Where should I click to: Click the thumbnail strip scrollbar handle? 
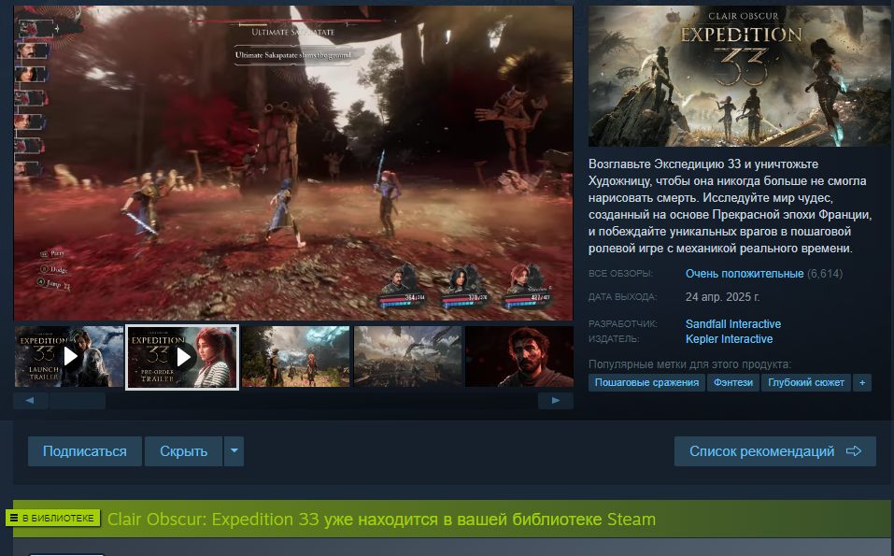coord(78,400)
